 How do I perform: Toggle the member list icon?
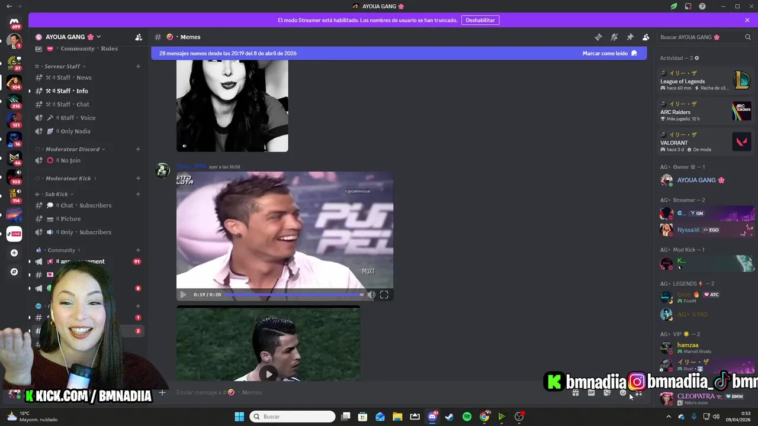(646, 37)
